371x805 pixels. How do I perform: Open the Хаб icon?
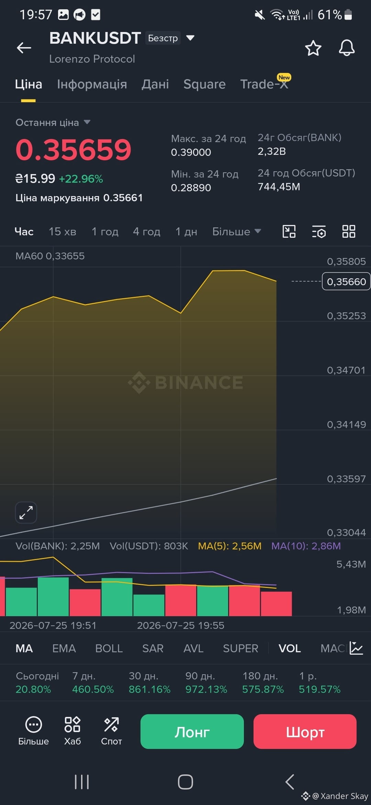(72, 731)
